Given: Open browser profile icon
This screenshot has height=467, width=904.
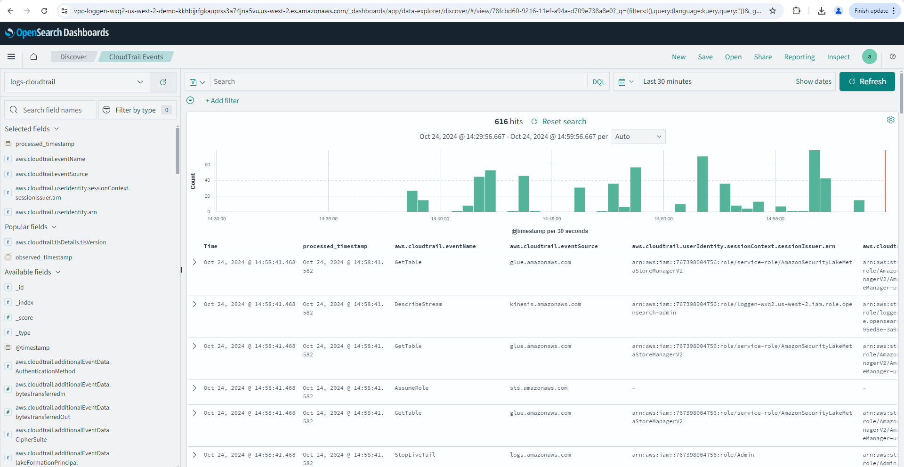Looking at the screenshot, I should coord(839,11).
